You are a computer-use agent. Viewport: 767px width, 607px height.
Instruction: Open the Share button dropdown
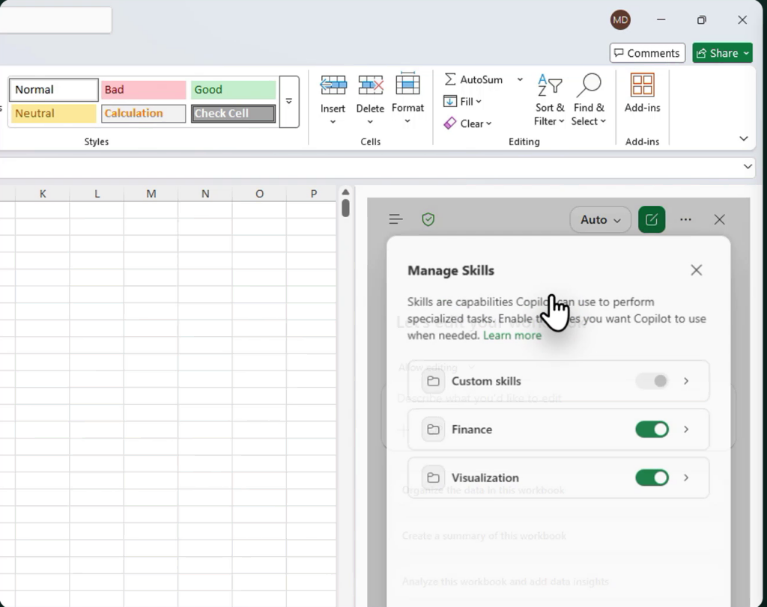coord(747,53)
